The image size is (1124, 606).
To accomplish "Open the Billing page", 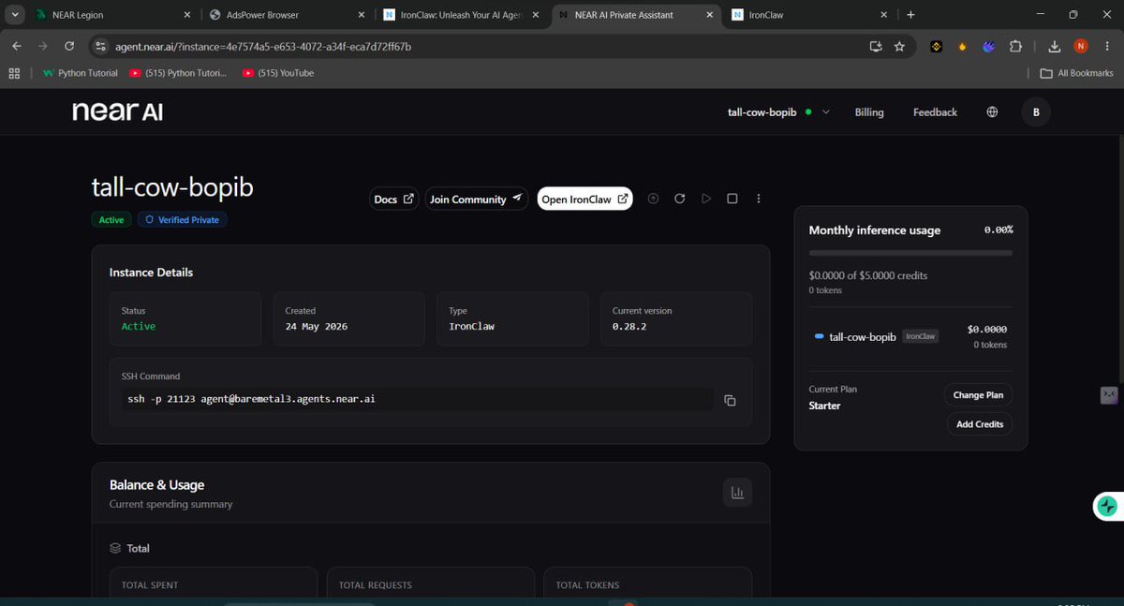I will [869, 112].
